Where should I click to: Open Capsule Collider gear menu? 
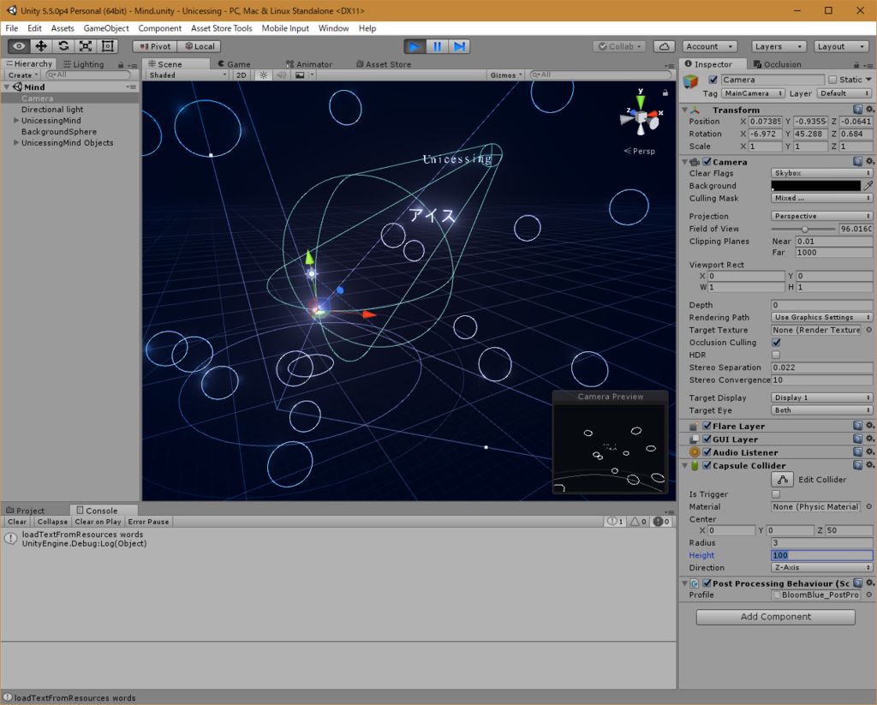coord(870,465)
